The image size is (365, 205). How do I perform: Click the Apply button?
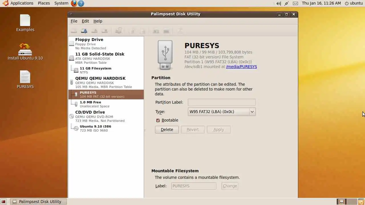(219, 130)
